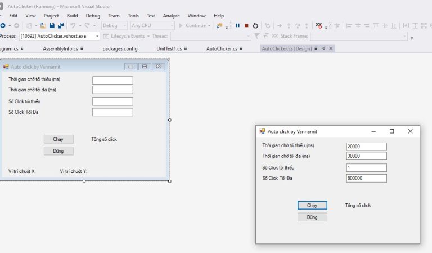This screenshot has height=253, width=432.
Task: Click the Save (single floppy disk) icon
Action: pos(52,26)
